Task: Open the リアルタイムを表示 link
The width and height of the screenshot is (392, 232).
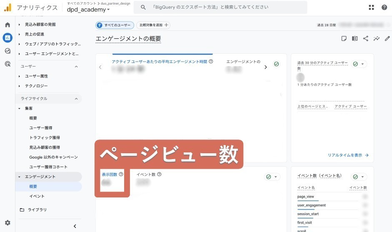Action: [x=348, y=155]
